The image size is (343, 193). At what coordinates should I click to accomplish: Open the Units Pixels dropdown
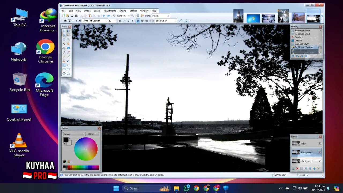168,16
